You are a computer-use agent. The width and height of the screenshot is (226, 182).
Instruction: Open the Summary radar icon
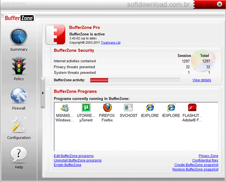(x=18, y=37)
